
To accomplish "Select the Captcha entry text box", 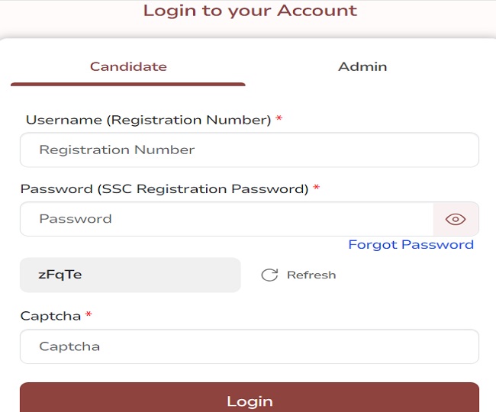I will click(249, 346).
